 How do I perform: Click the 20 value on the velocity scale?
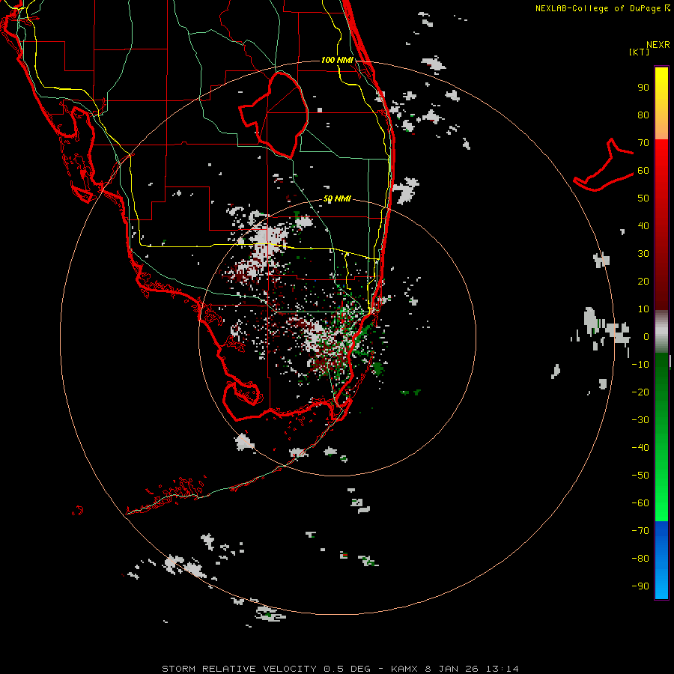[643, 282]
